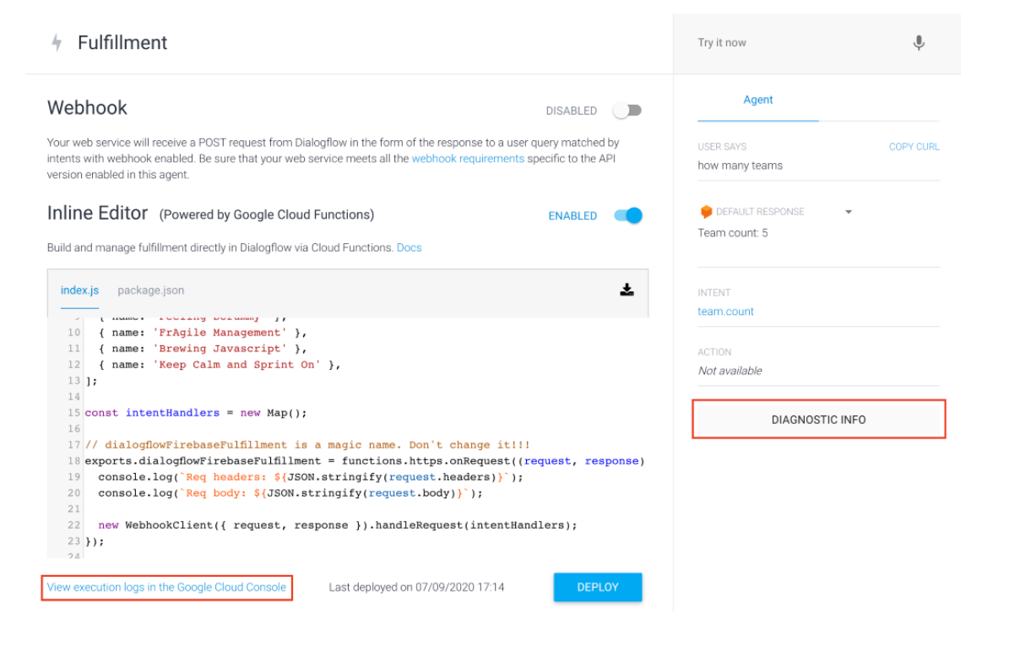Screen dimensions: 1020x657
Task: Open the Agent tab in the simulator
Action: [757, 100]
